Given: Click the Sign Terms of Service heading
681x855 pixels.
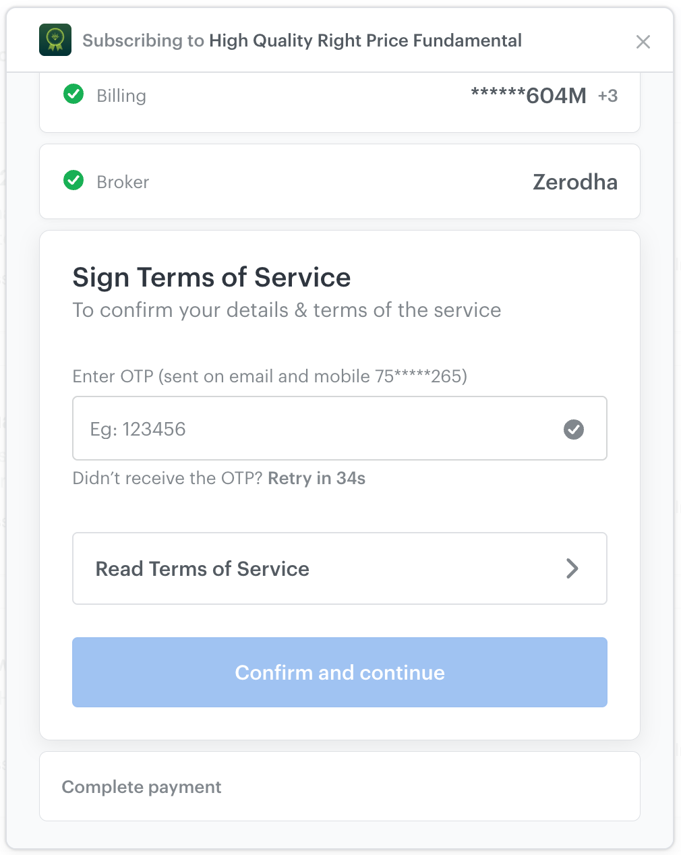Looking at the screenshot, I should 212,277.
